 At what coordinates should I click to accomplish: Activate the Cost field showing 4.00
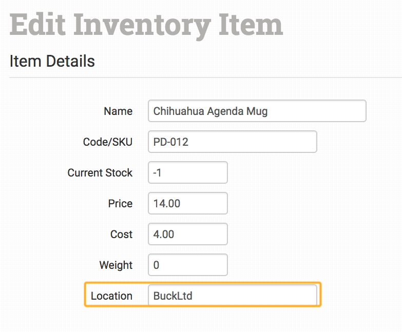point(187,234)
